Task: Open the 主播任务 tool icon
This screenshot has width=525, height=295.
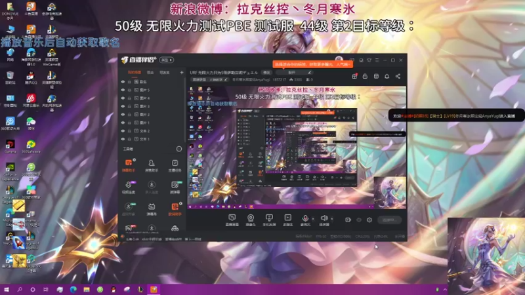Action: [175, 165]
